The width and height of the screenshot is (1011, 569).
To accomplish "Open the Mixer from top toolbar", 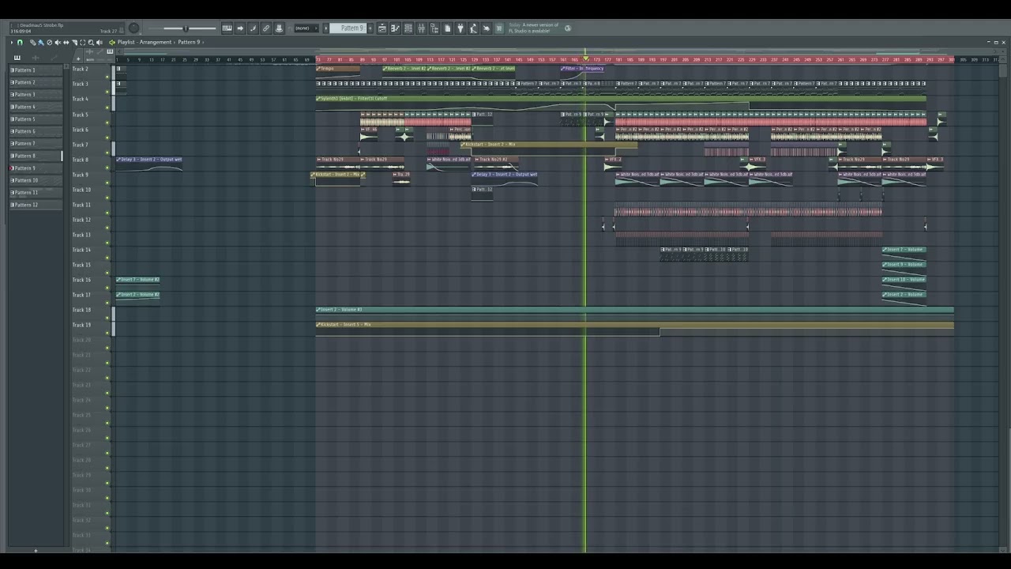I will 422,28.
